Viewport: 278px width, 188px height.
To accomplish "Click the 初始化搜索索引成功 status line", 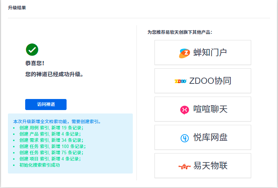I will click(x=40, y=165).
